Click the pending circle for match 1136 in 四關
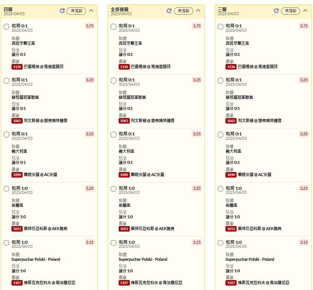The width and height of the screenshot is (313, 290). [x=6, y=27]
